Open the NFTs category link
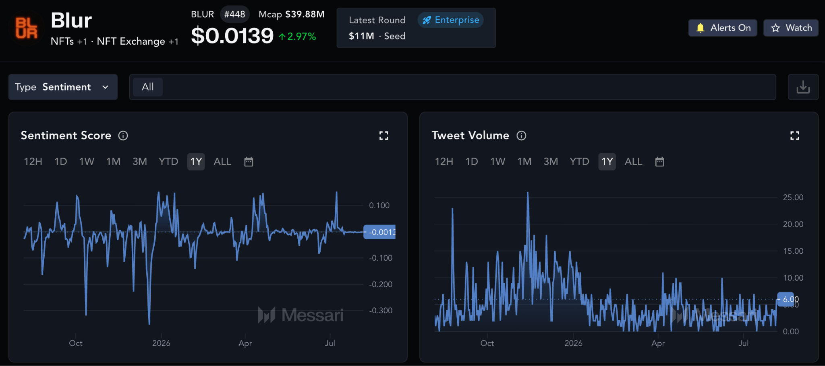This screenshot has height=366, width=825. [x=62, y=41]
